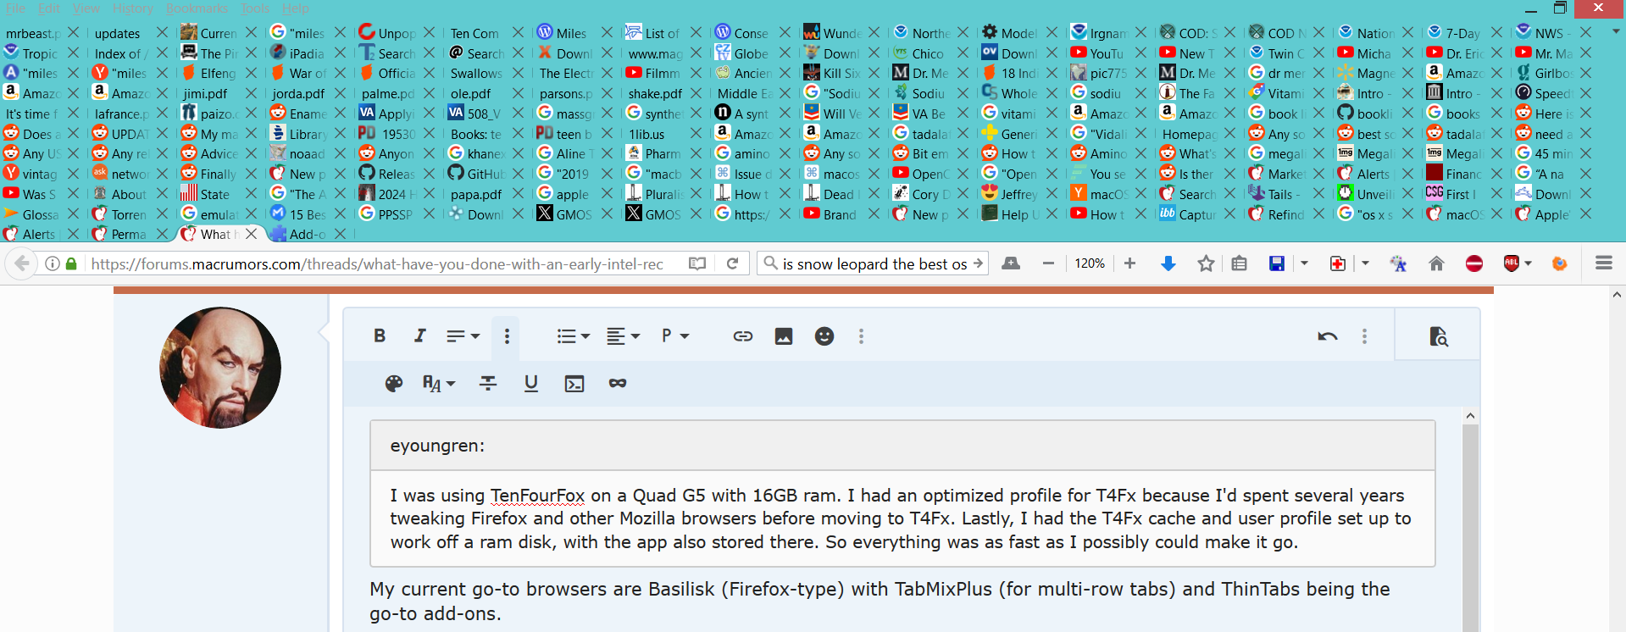Open the Tools menu

[x=255, y=8]
